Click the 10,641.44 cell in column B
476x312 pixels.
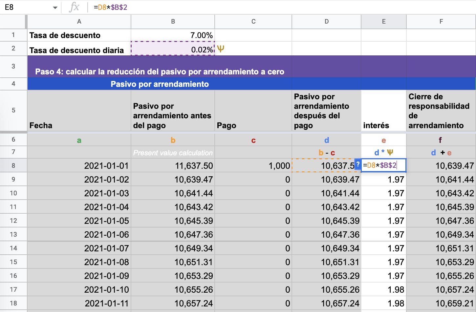[173, 193]
